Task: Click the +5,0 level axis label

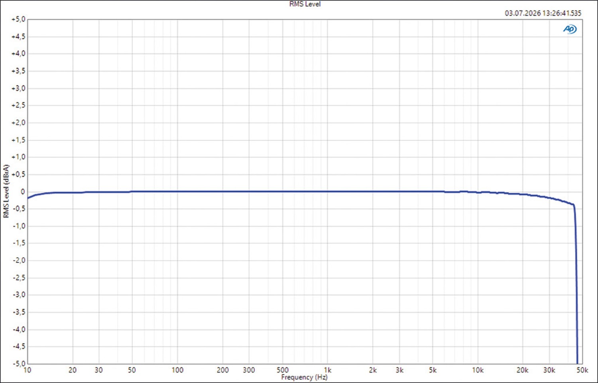Action: [18, 19]
